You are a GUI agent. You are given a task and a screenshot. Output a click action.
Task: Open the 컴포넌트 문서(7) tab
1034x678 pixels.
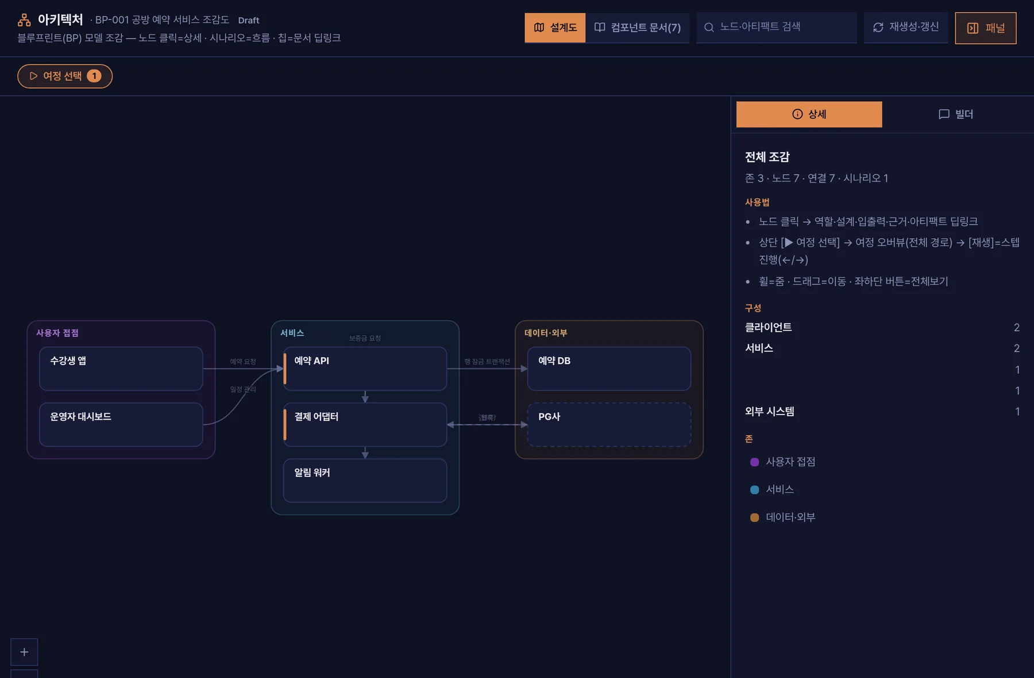(638, 28)
